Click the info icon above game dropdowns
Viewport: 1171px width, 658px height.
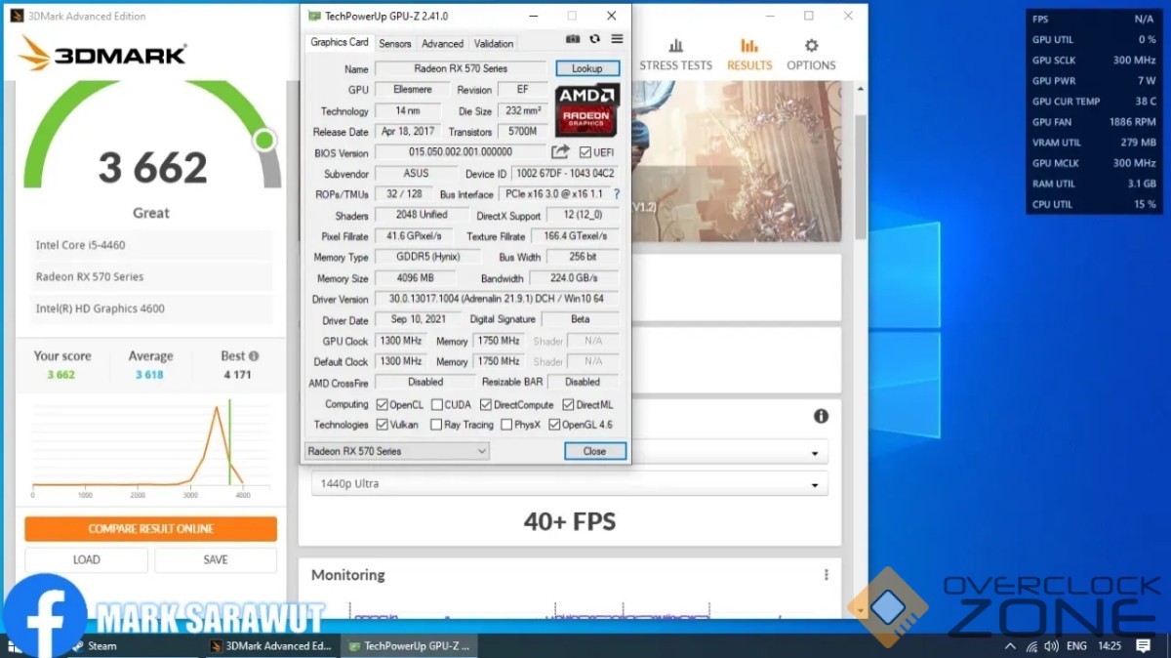pyautogui.click(x=821, y=416)
